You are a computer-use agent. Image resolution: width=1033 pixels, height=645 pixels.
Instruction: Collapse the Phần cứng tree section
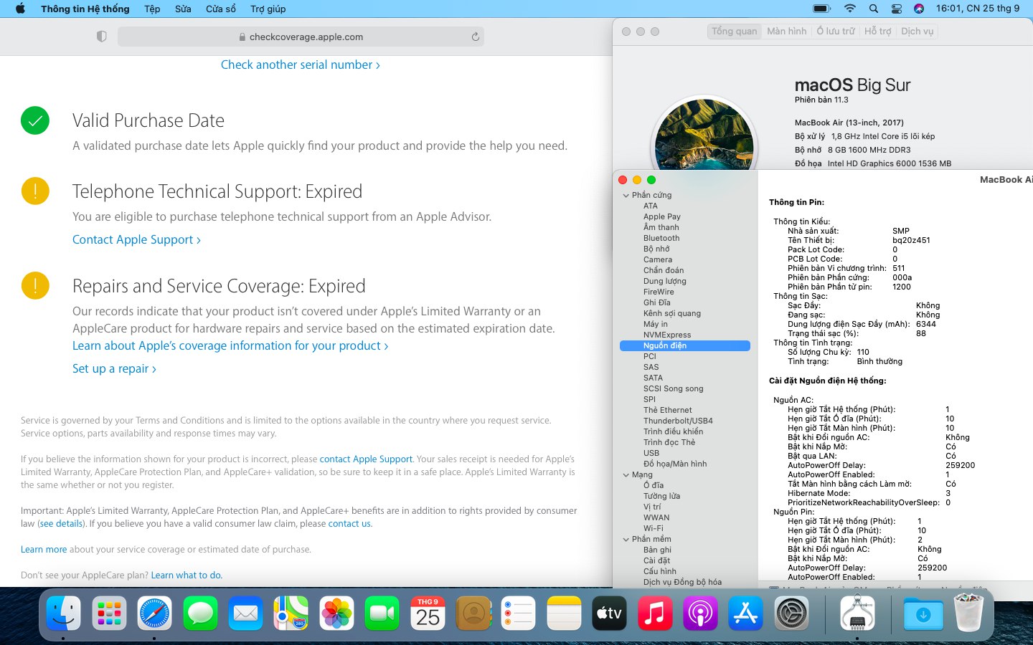click(x=626, y=195)
